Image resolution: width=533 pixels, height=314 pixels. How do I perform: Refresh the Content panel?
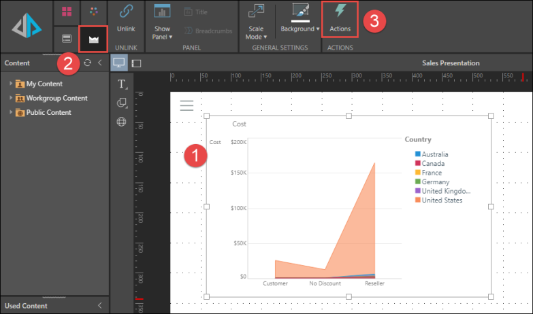pyautogui.click(x=87, y=63)
